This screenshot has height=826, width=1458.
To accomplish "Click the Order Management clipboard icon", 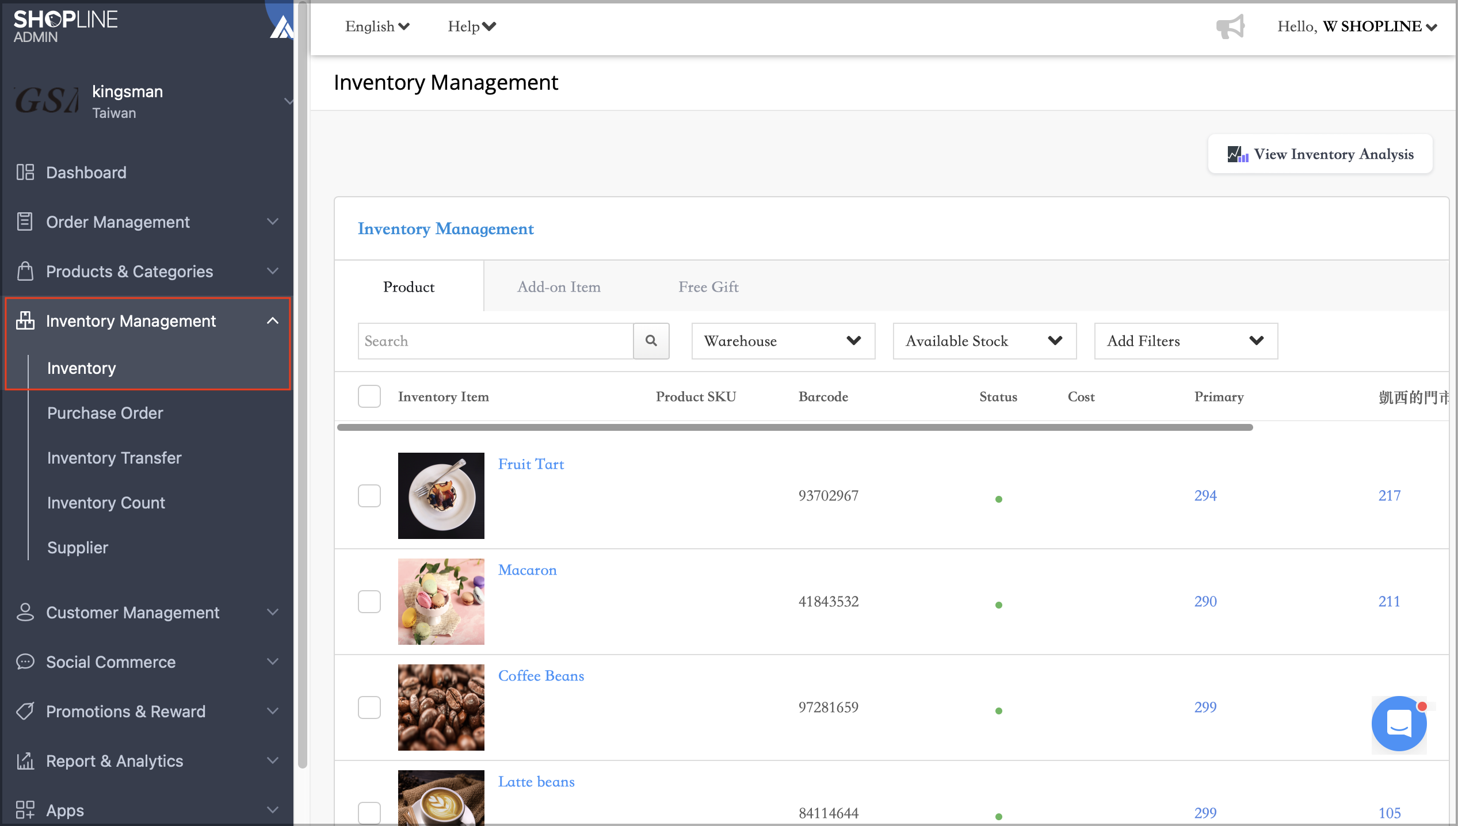I will (x=25, y=221).
